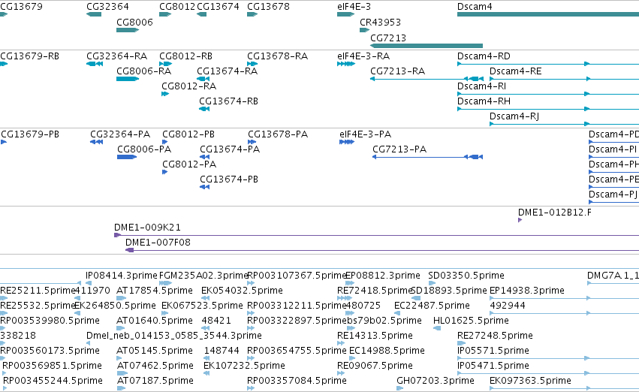Click the EK097363.5prime EST label

(530, 381)
